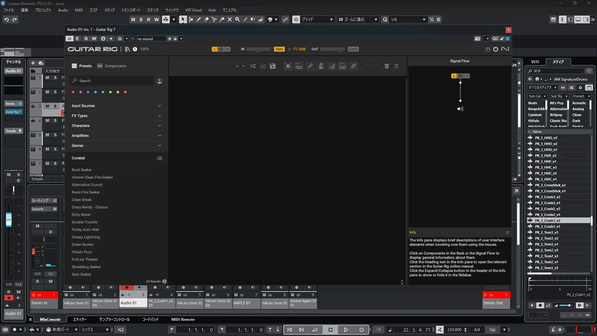Open the Guitar Rig metronome icon
This screenshot has width=597, height=336.
[x=321, y=66]
